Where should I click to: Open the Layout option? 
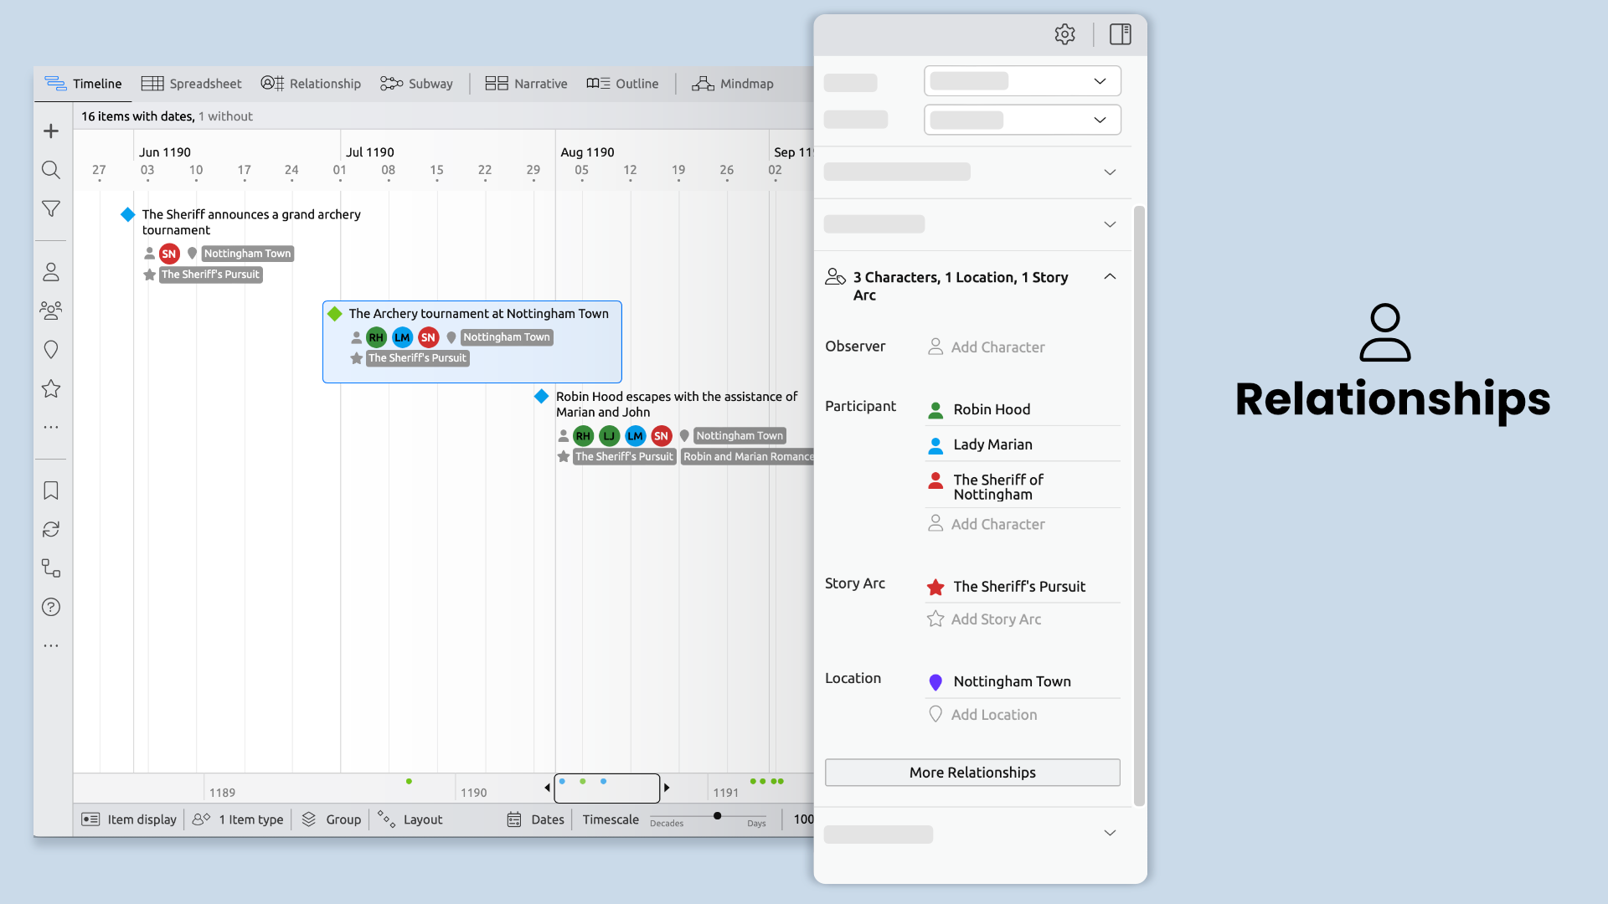pos(410,819)
